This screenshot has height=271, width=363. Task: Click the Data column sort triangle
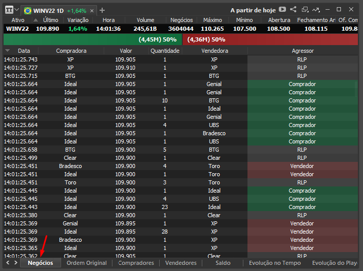(8, 51)
